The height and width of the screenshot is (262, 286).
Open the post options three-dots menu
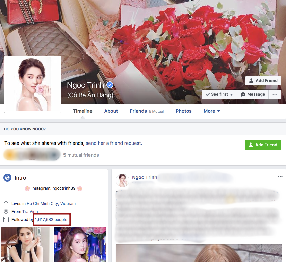(x=280, y=176)
